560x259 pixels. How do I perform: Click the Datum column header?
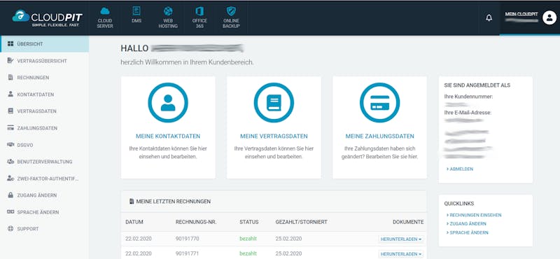click(x=134, y=222)
